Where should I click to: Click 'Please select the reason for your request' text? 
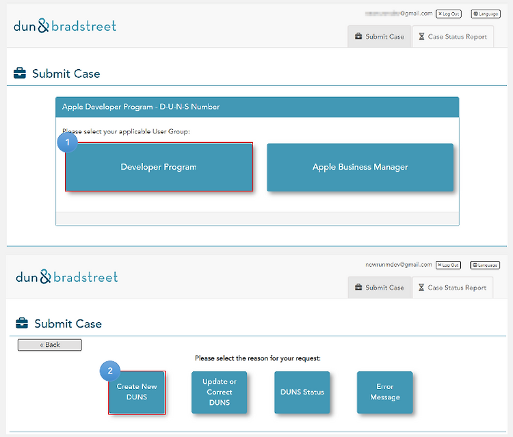(x=258, y=358)
